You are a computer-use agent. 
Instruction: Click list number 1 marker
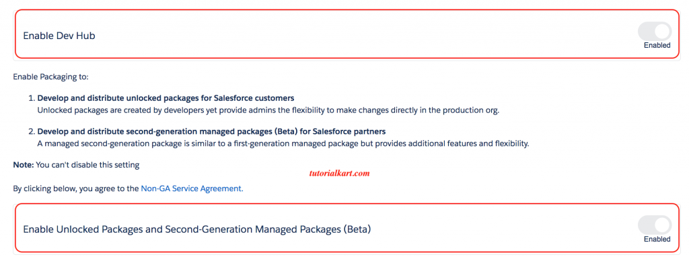click(31, 98)
